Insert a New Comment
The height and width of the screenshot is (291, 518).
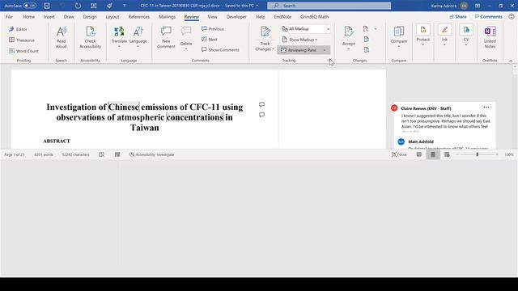(166, 38)
